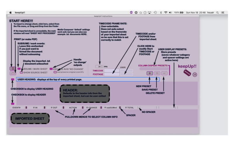The height and width of the screenshot is (146, 234).
Task: Open the Bluetooth menu
Action: click(x=161, y=13)
